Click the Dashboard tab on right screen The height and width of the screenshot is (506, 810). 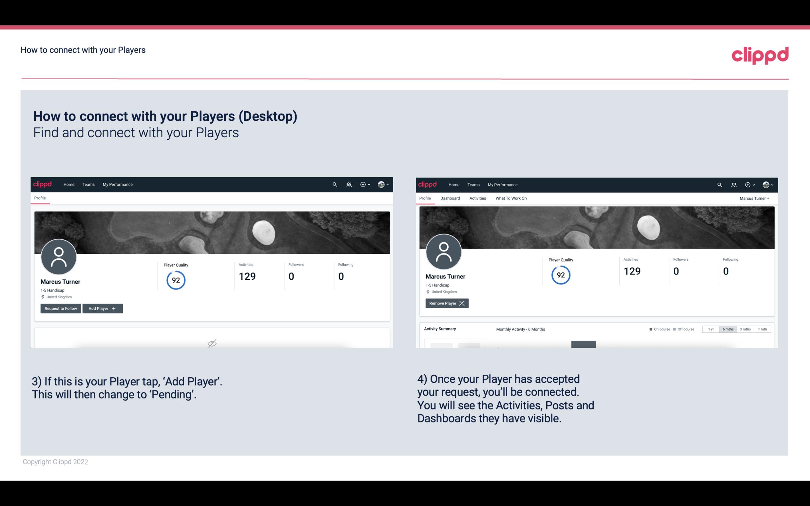[450, 198]
